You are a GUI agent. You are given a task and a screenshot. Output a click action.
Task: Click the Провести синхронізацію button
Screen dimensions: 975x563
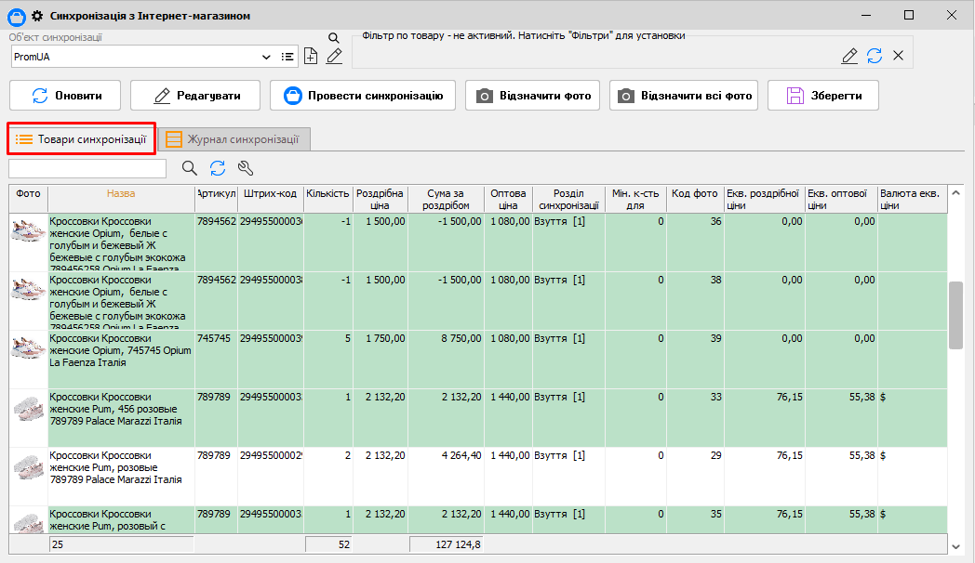click(362, 96)
